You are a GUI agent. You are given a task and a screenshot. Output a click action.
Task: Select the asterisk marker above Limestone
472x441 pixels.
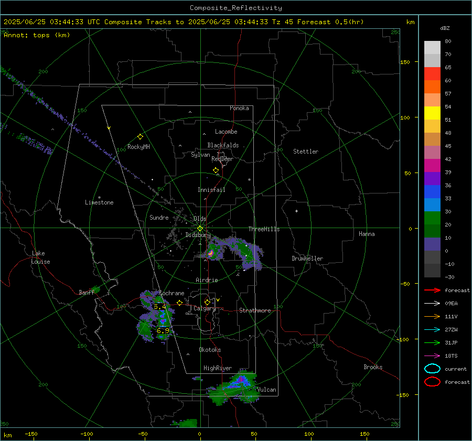click(99, 198)
